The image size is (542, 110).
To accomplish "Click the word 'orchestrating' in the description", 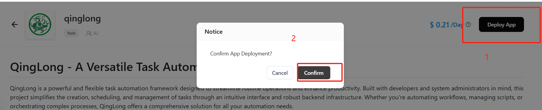I will click(27, 106).
